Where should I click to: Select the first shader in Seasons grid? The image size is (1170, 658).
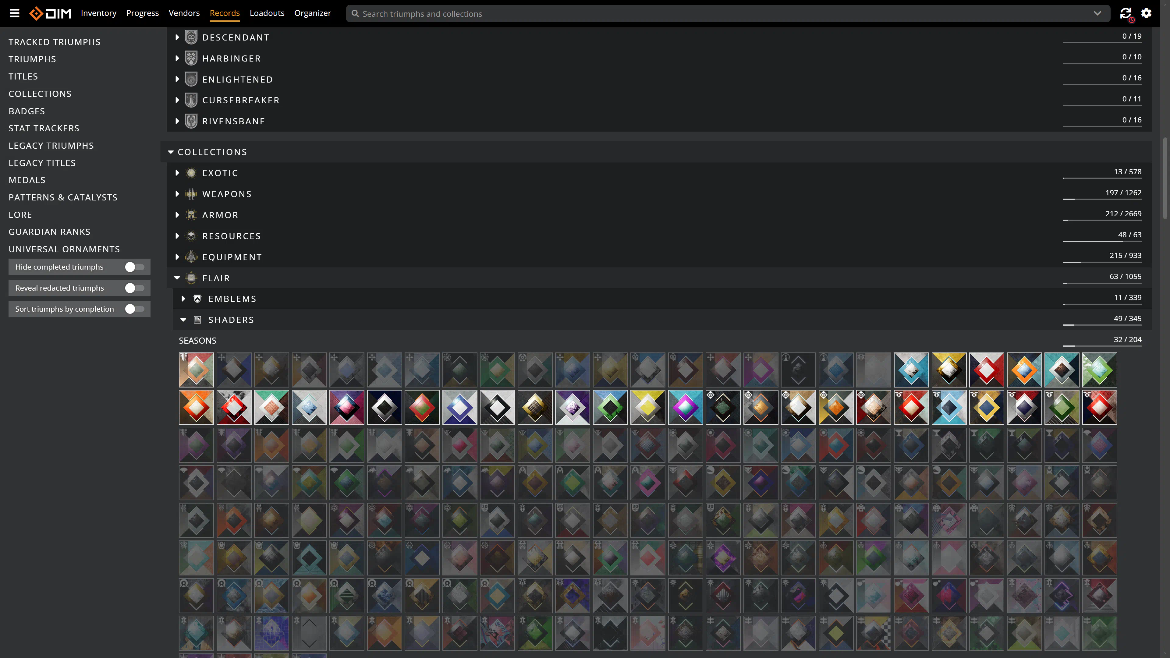[x=196, y=370]
